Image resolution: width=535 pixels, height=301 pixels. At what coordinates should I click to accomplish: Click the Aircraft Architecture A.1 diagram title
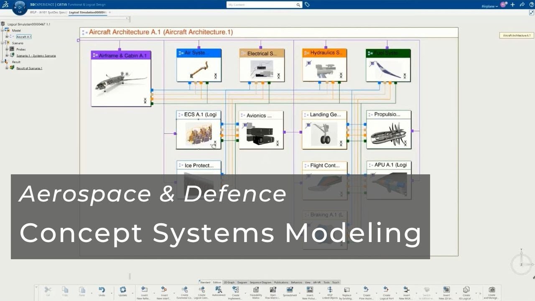point(161,32)
